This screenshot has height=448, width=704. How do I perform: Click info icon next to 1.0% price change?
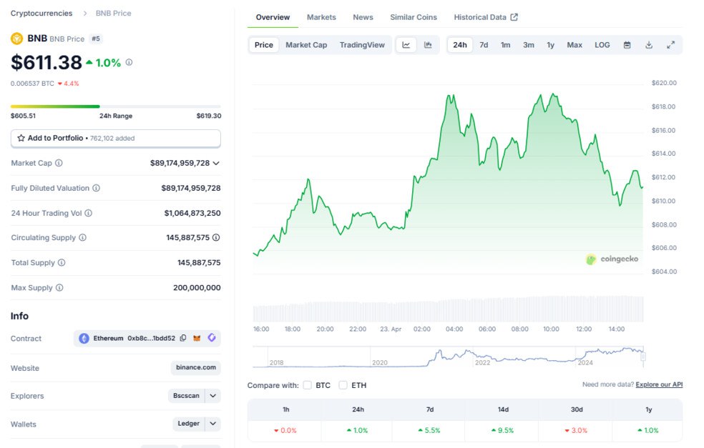click(129, 62)
